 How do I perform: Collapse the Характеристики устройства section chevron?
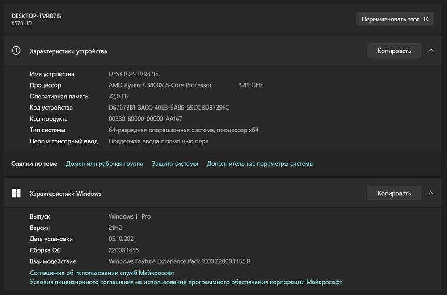(x=431, y=51)
